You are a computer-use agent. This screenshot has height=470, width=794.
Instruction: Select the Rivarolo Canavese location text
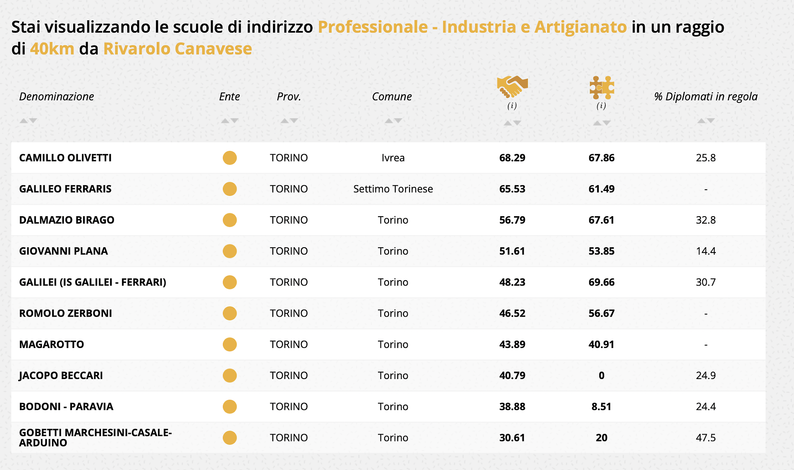click(x=177, y=49)
